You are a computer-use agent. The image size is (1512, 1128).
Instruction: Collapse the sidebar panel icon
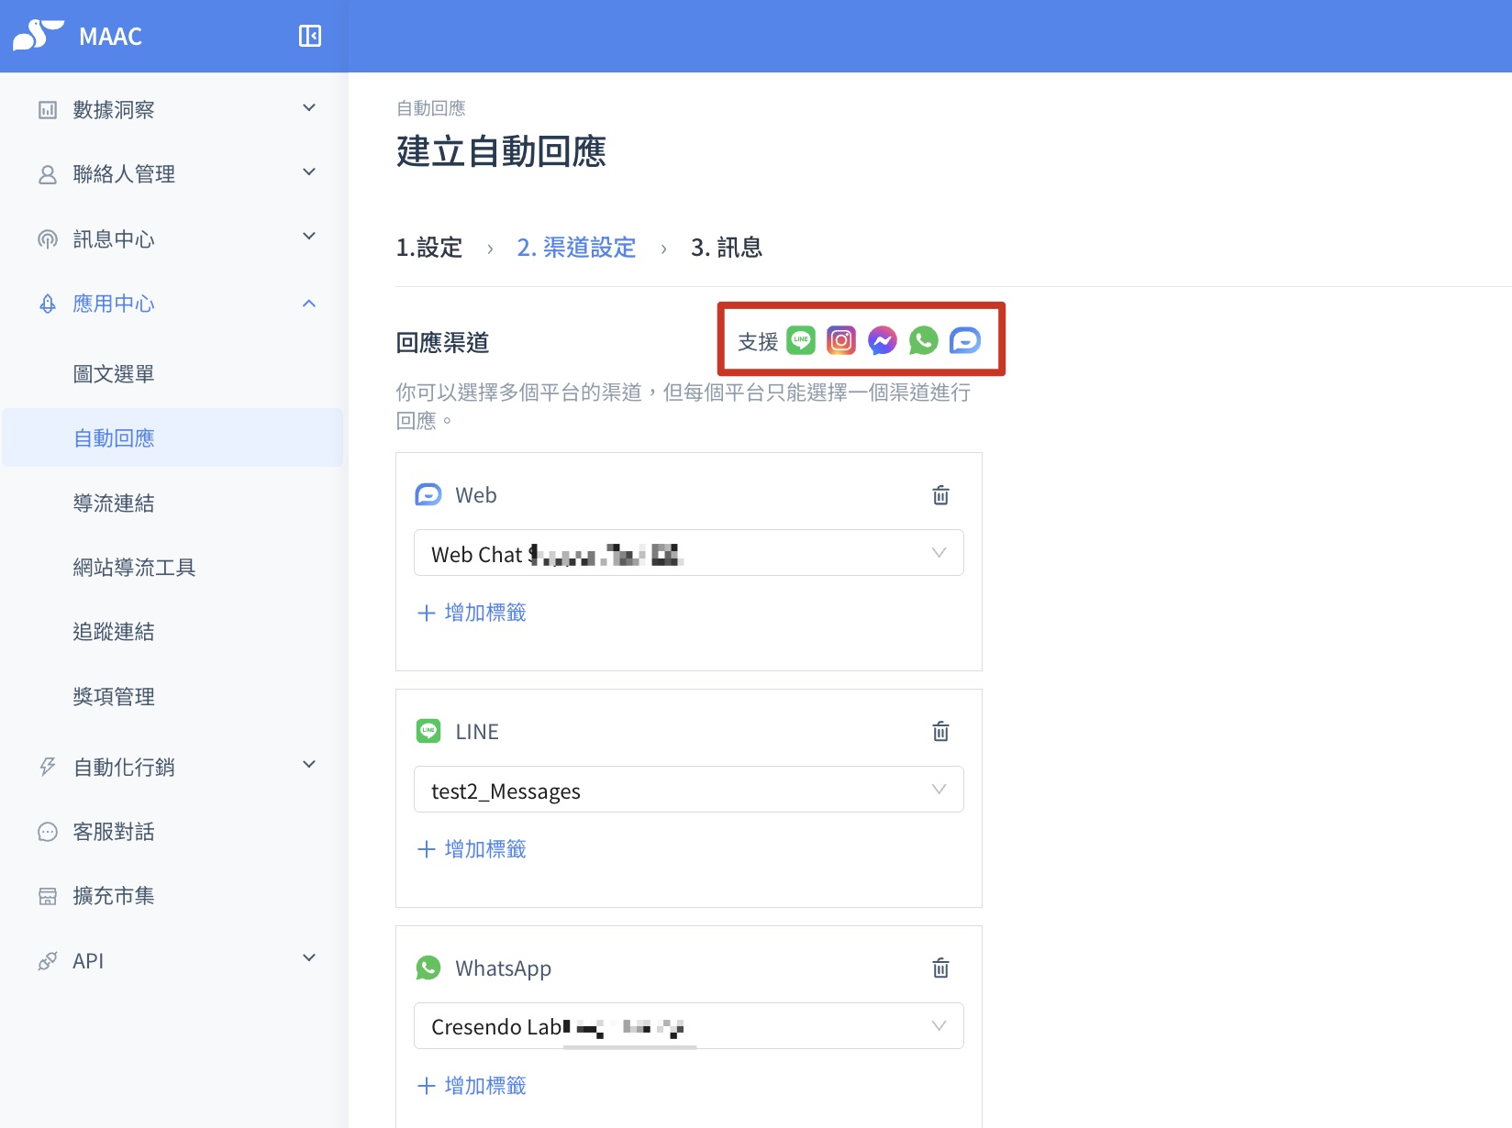click(x=310, y=36)
